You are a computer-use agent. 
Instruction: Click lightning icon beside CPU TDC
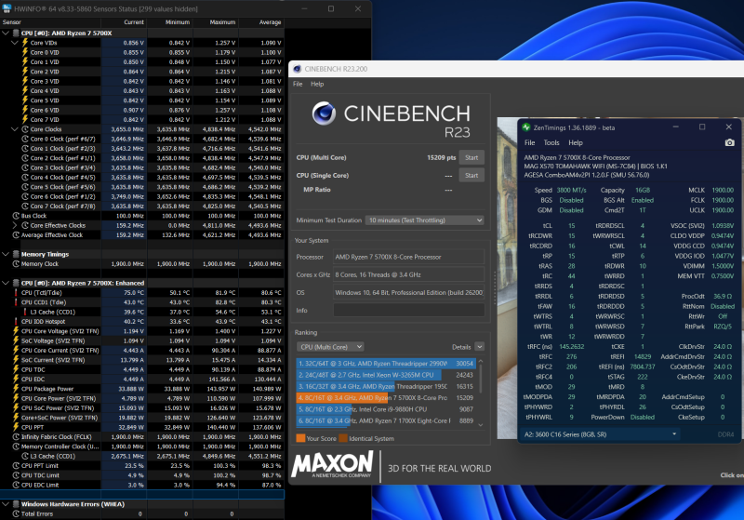click(16, 369)
